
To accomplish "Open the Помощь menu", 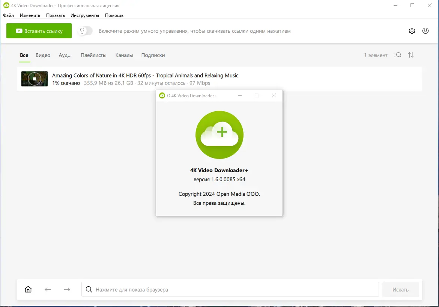I will point(114,15).
